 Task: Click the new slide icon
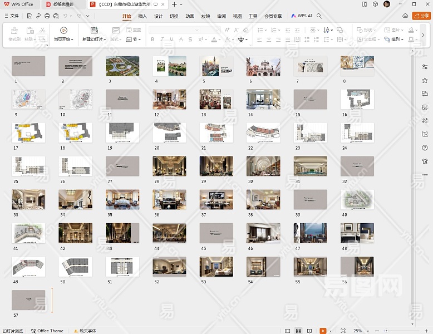click(94, 31)
